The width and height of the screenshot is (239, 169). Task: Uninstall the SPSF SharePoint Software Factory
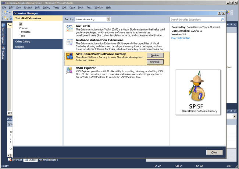tap(155, 62)
